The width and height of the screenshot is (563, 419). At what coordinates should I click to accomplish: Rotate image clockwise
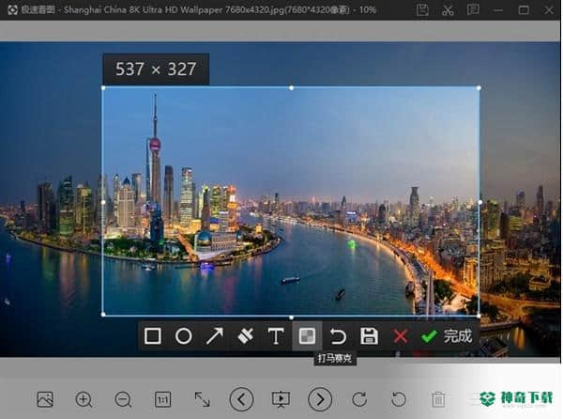[x=359, y=399]
